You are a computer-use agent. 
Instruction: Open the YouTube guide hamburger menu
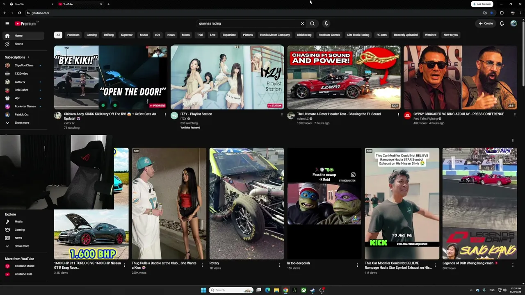7,24
